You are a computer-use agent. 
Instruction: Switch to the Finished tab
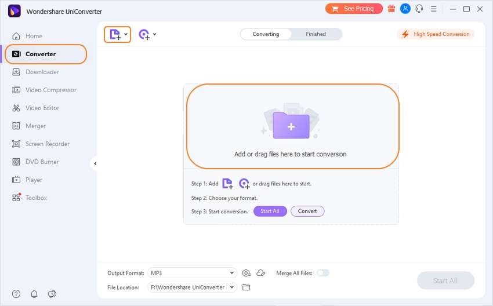point(316,34)
